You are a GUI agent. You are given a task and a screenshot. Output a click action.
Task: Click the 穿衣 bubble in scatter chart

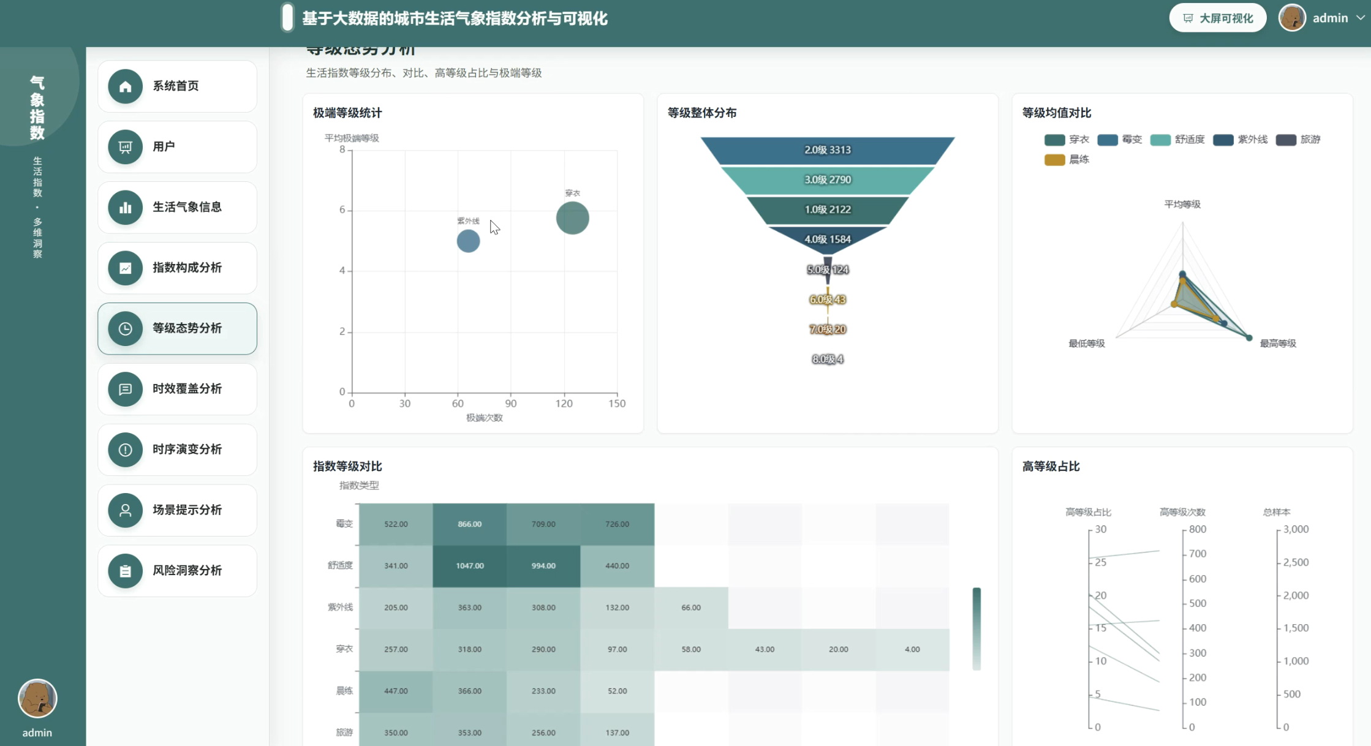click(x=573, y=218)
